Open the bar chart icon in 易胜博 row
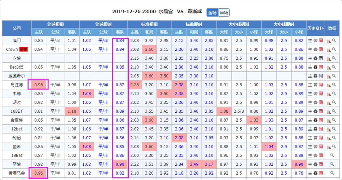Image resolution: width=342 pixels, height=180 pixels. click(x=329, y=85)
